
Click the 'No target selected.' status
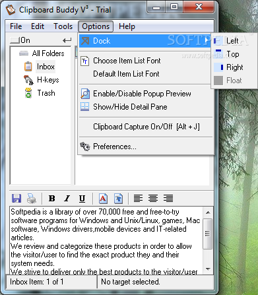[x=130, y=282]
